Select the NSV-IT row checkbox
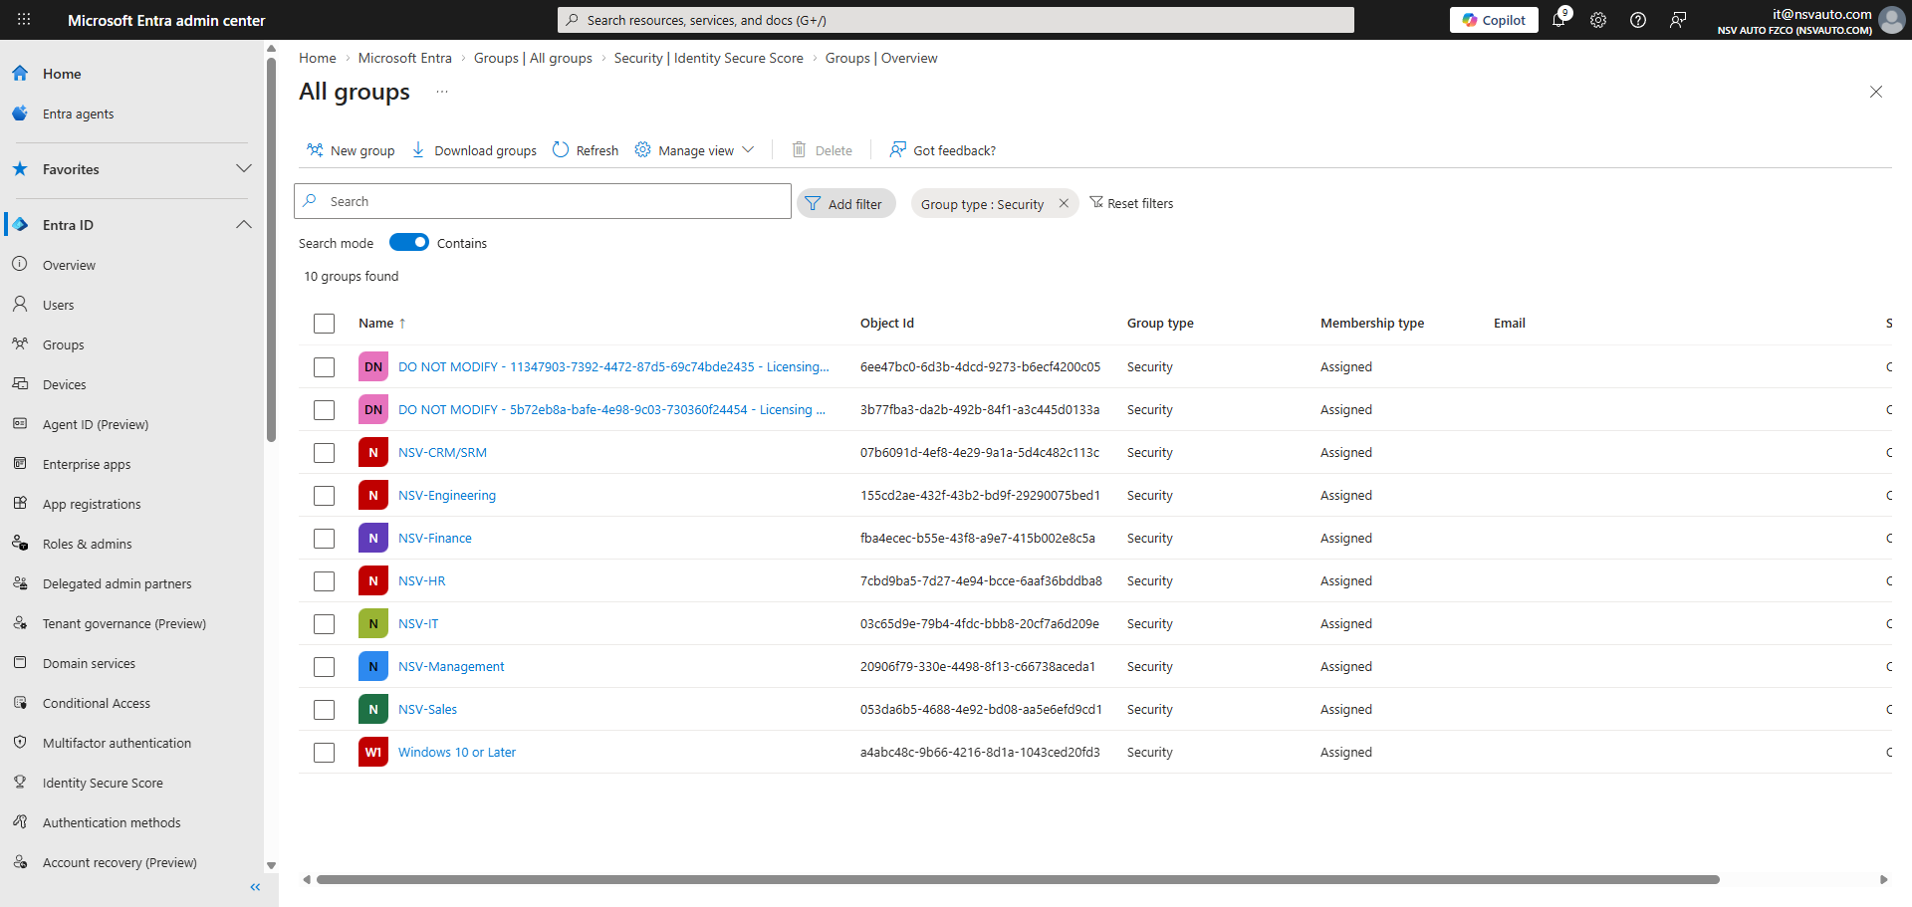 [x=324, y=624]
